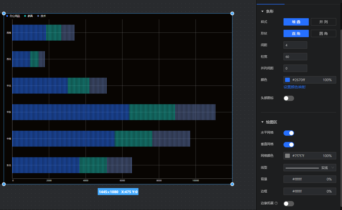Click the 家具 legend marker

coord(25,16)
